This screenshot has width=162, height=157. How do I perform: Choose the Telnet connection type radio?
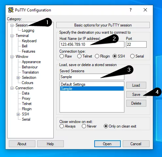(79, 56)
